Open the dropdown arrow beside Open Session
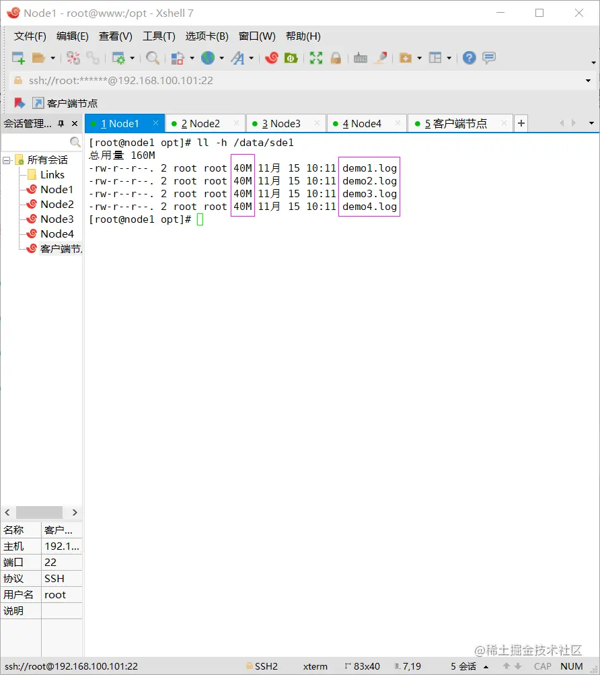Image resolution: width=600 pixels, height=675 pixels. pyautogui.click(x=53, y=58)
